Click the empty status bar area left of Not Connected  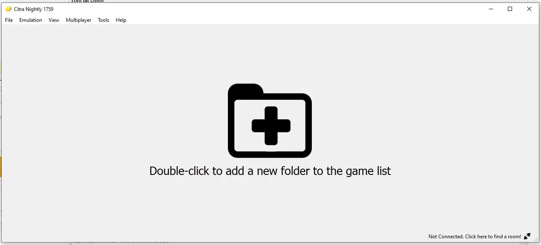[x=214, y=237]
